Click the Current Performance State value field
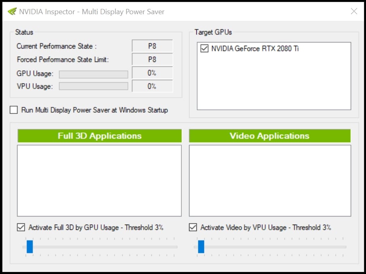This screenshot has width=366, height=274. point(152,46)
